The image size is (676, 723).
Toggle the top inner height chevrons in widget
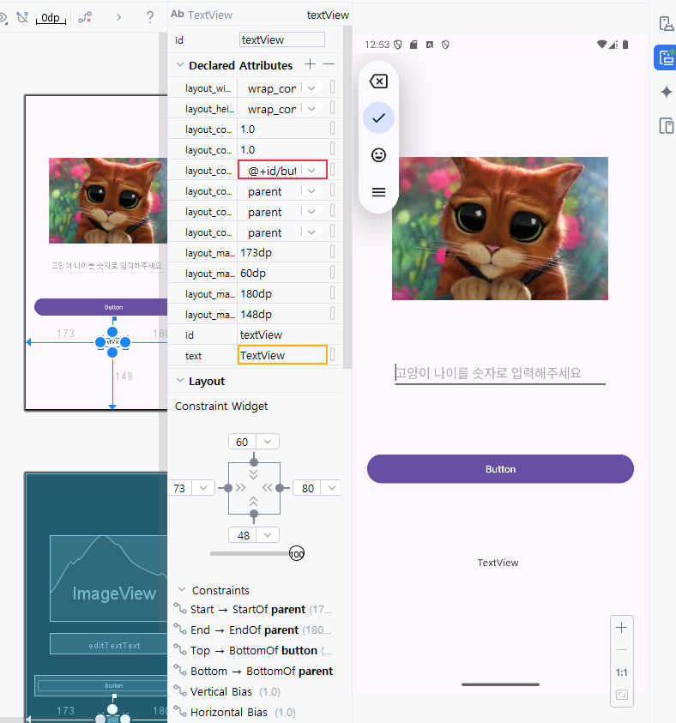254,474
